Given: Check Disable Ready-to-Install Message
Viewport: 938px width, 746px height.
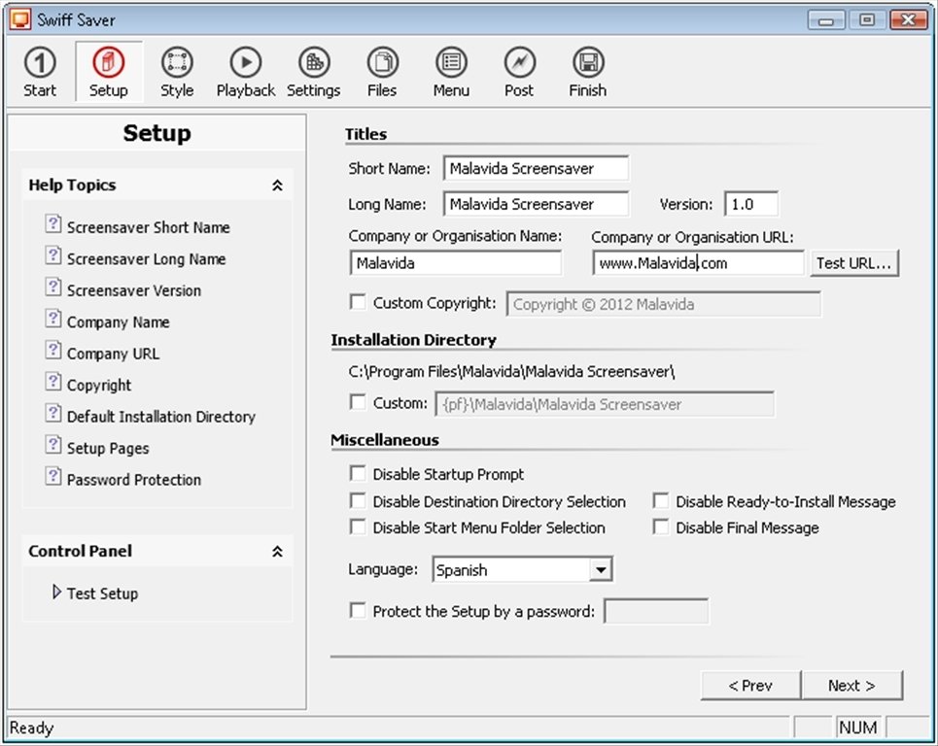Looking at the screenshot, I should 660,500.
